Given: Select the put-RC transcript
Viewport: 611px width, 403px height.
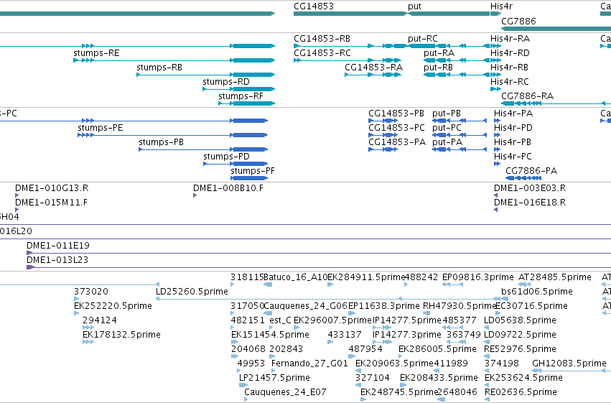Looking at the screenshot, I should [x=449, y=46].
